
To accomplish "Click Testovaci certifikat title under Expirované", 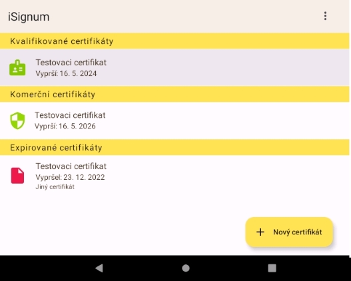I will [71, 166].
